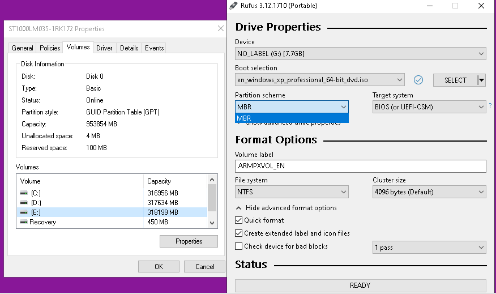The image size is (496, 294).
Task: Switch to the General tab
Action: point(23,48)
